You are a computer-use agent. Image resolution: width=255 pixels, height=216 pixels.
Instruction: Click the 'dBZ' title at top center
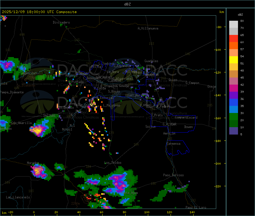tap(127, 4)
